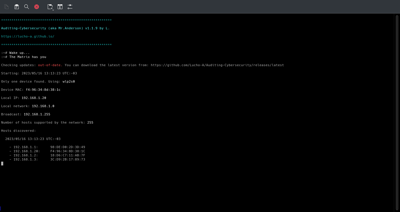Click the disabled duplicate pages icon
The height and width of the screenshot is (212, 400).
[6, 6]
